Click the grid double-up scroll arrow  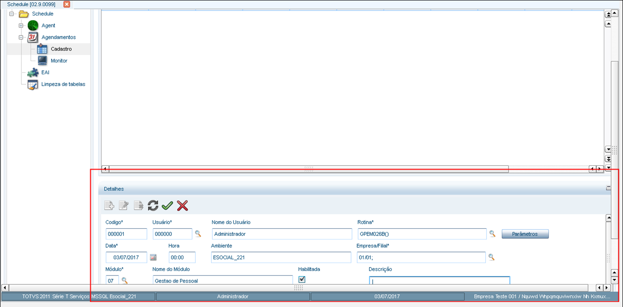[608, 15]
